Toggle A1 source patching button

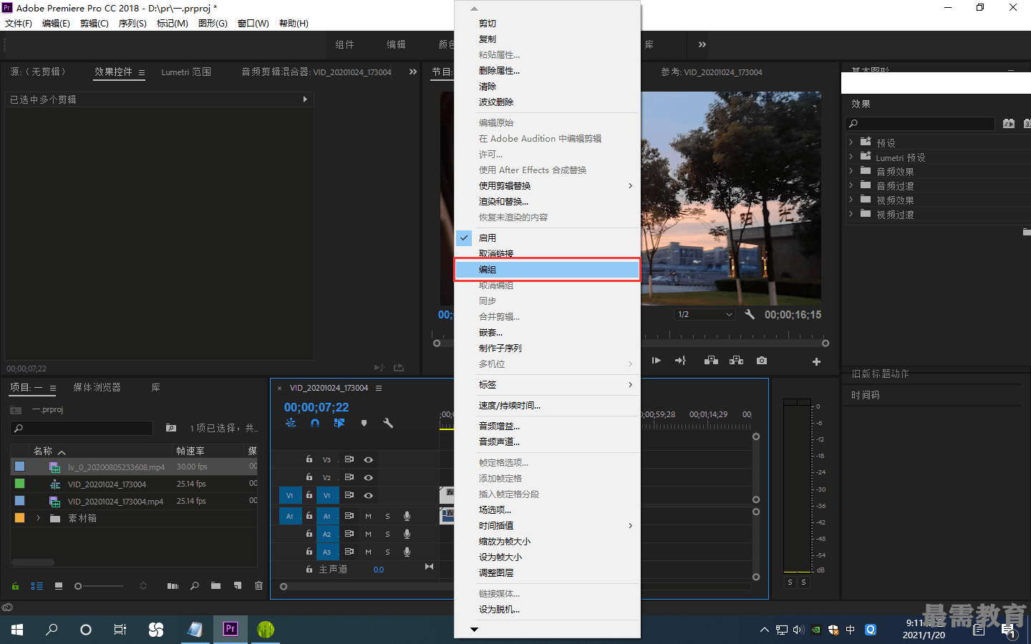pos(290,516)
